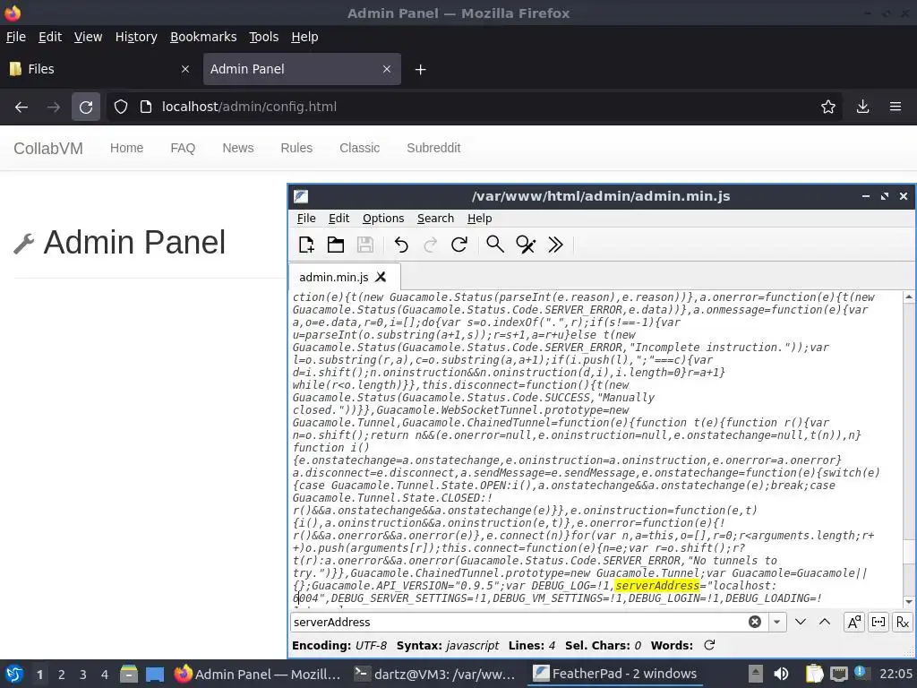The width and height of the screenshot is (917, 688).
Task: Open the taskbar file manager icon
Action: (129, 675)
